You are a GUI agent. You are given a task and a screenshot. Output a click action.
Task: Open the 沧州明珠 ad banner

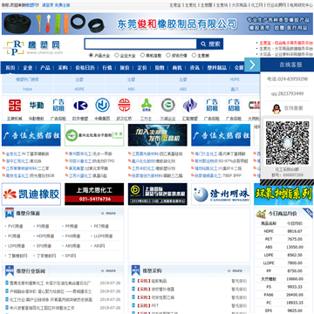[x=221, y=195]
